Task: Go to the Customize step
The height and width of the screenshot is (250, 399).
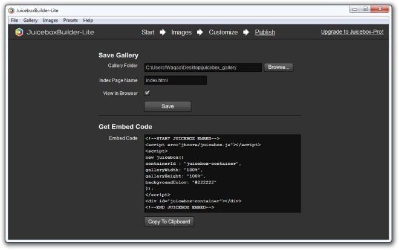Action: [223, 32]
